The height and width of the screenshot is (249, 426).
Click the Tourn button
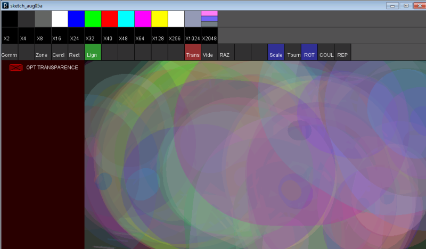coord(292,52)
